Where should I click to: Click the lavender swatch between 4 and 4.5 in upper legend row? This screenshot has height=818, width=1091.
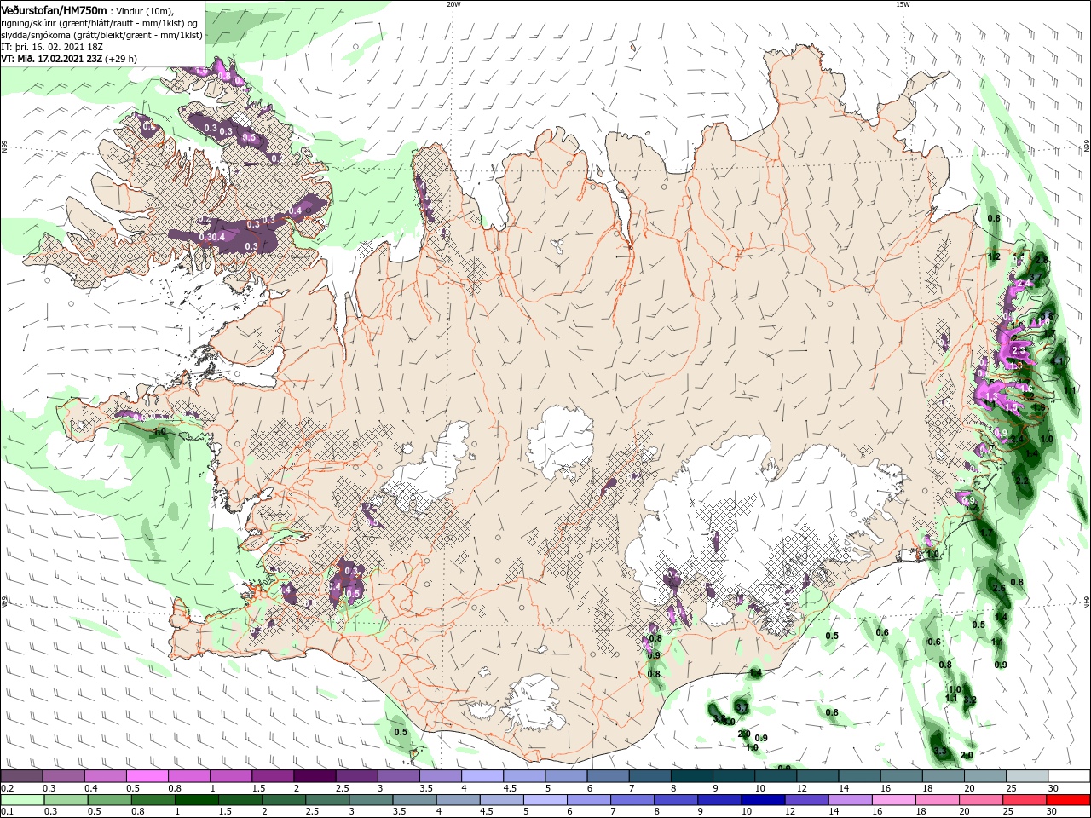tap(482, 776)
